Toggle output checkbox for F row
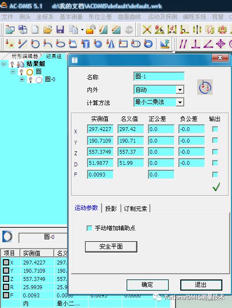Viewport: 232px width, 308px height. pyautogui.click(x=215, y=175)
